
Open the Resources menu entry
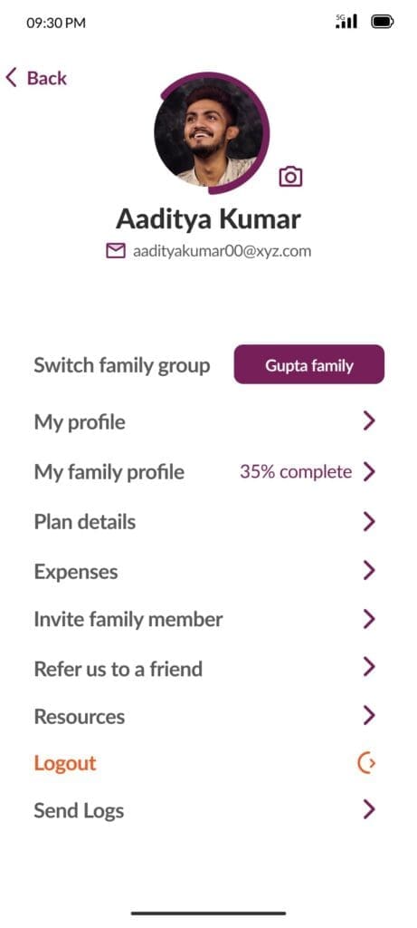tap(205, 716)
